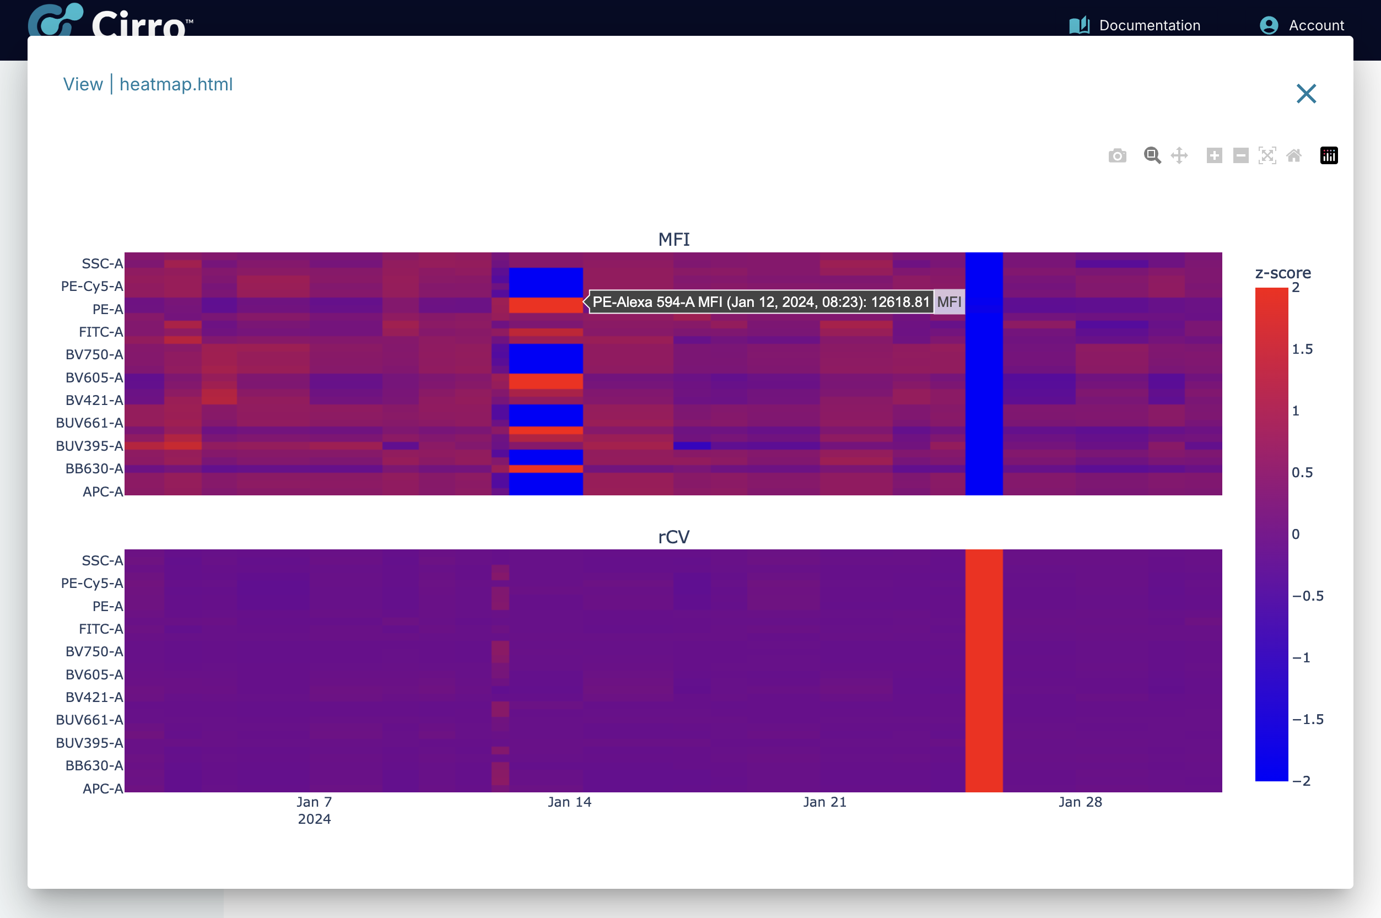Click the z-score colorbar title
This screenshot has width=1381, height=918.
[x=1283, y=273]
